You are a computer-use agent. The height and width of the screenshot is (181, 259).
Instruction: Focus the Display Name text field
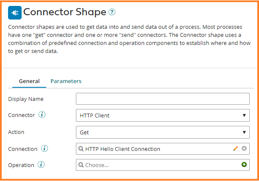click(163, 99)
